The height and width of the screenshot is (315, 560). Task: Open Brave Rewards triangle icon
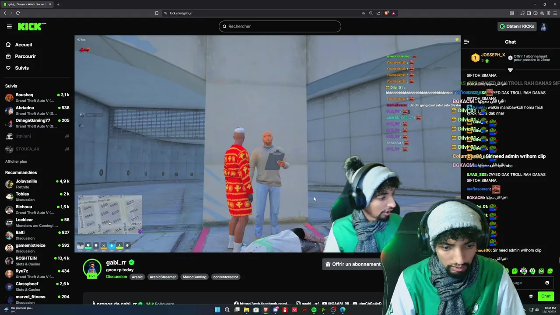[x=393, y=13]
